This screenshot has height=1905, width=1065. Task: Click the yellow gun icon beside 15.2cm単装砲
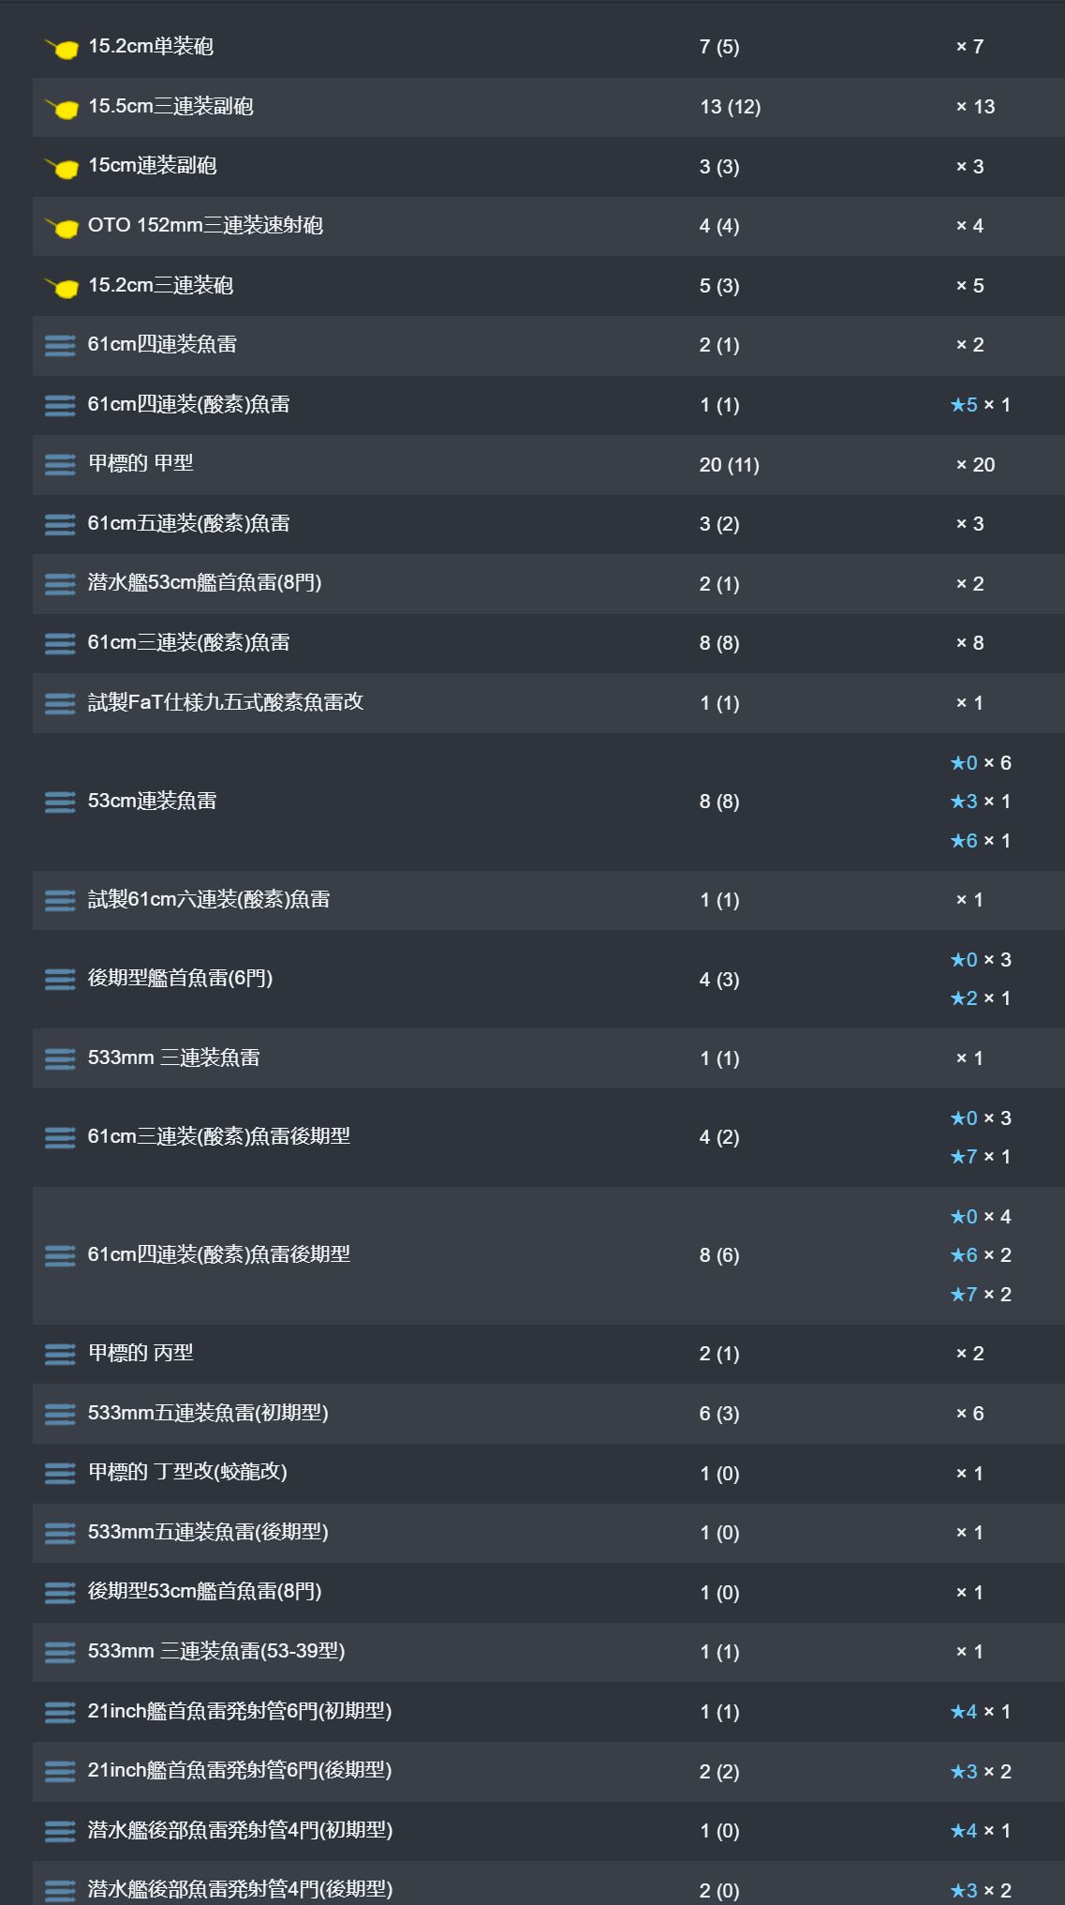tap(61, 48)
